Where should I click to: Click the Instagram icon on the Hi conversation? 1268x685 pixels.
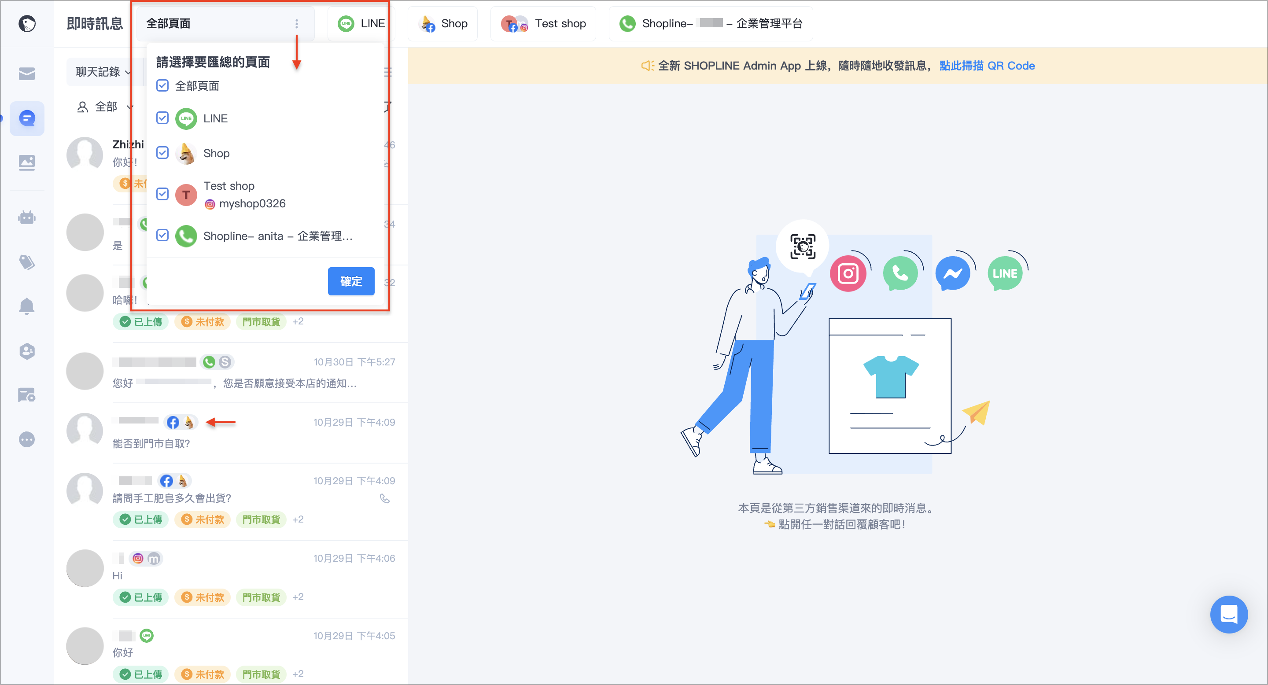tap(138, 559)
